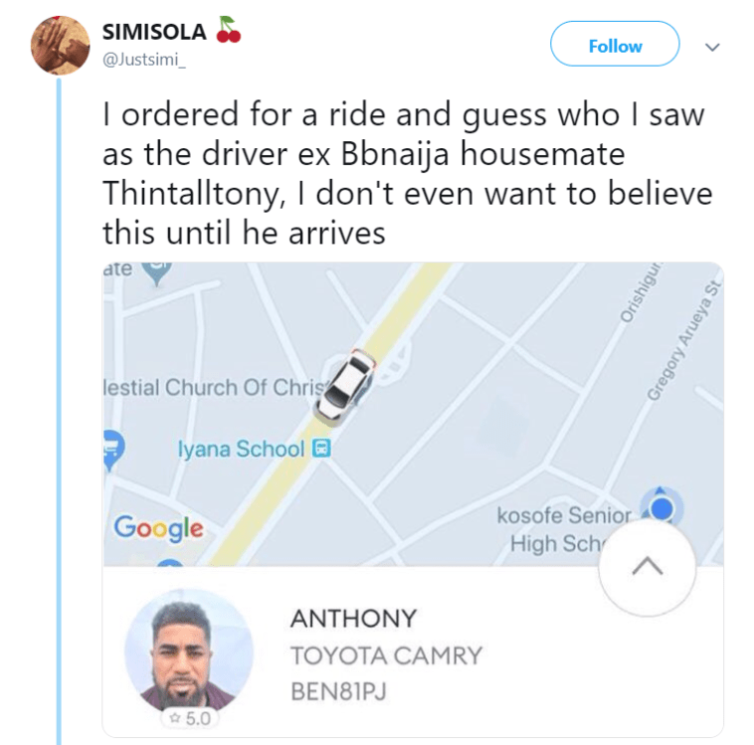Click the blue current location dot
The width and height of the screenshot is (754, 745).
coord(662,509)
